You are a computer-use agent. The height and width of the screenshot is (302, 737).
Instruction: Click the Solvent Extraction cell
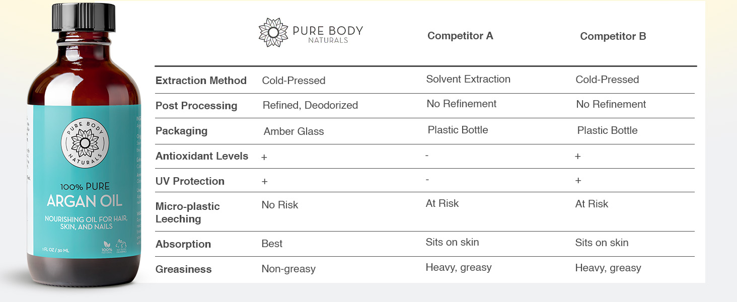(x=468, y=79)
